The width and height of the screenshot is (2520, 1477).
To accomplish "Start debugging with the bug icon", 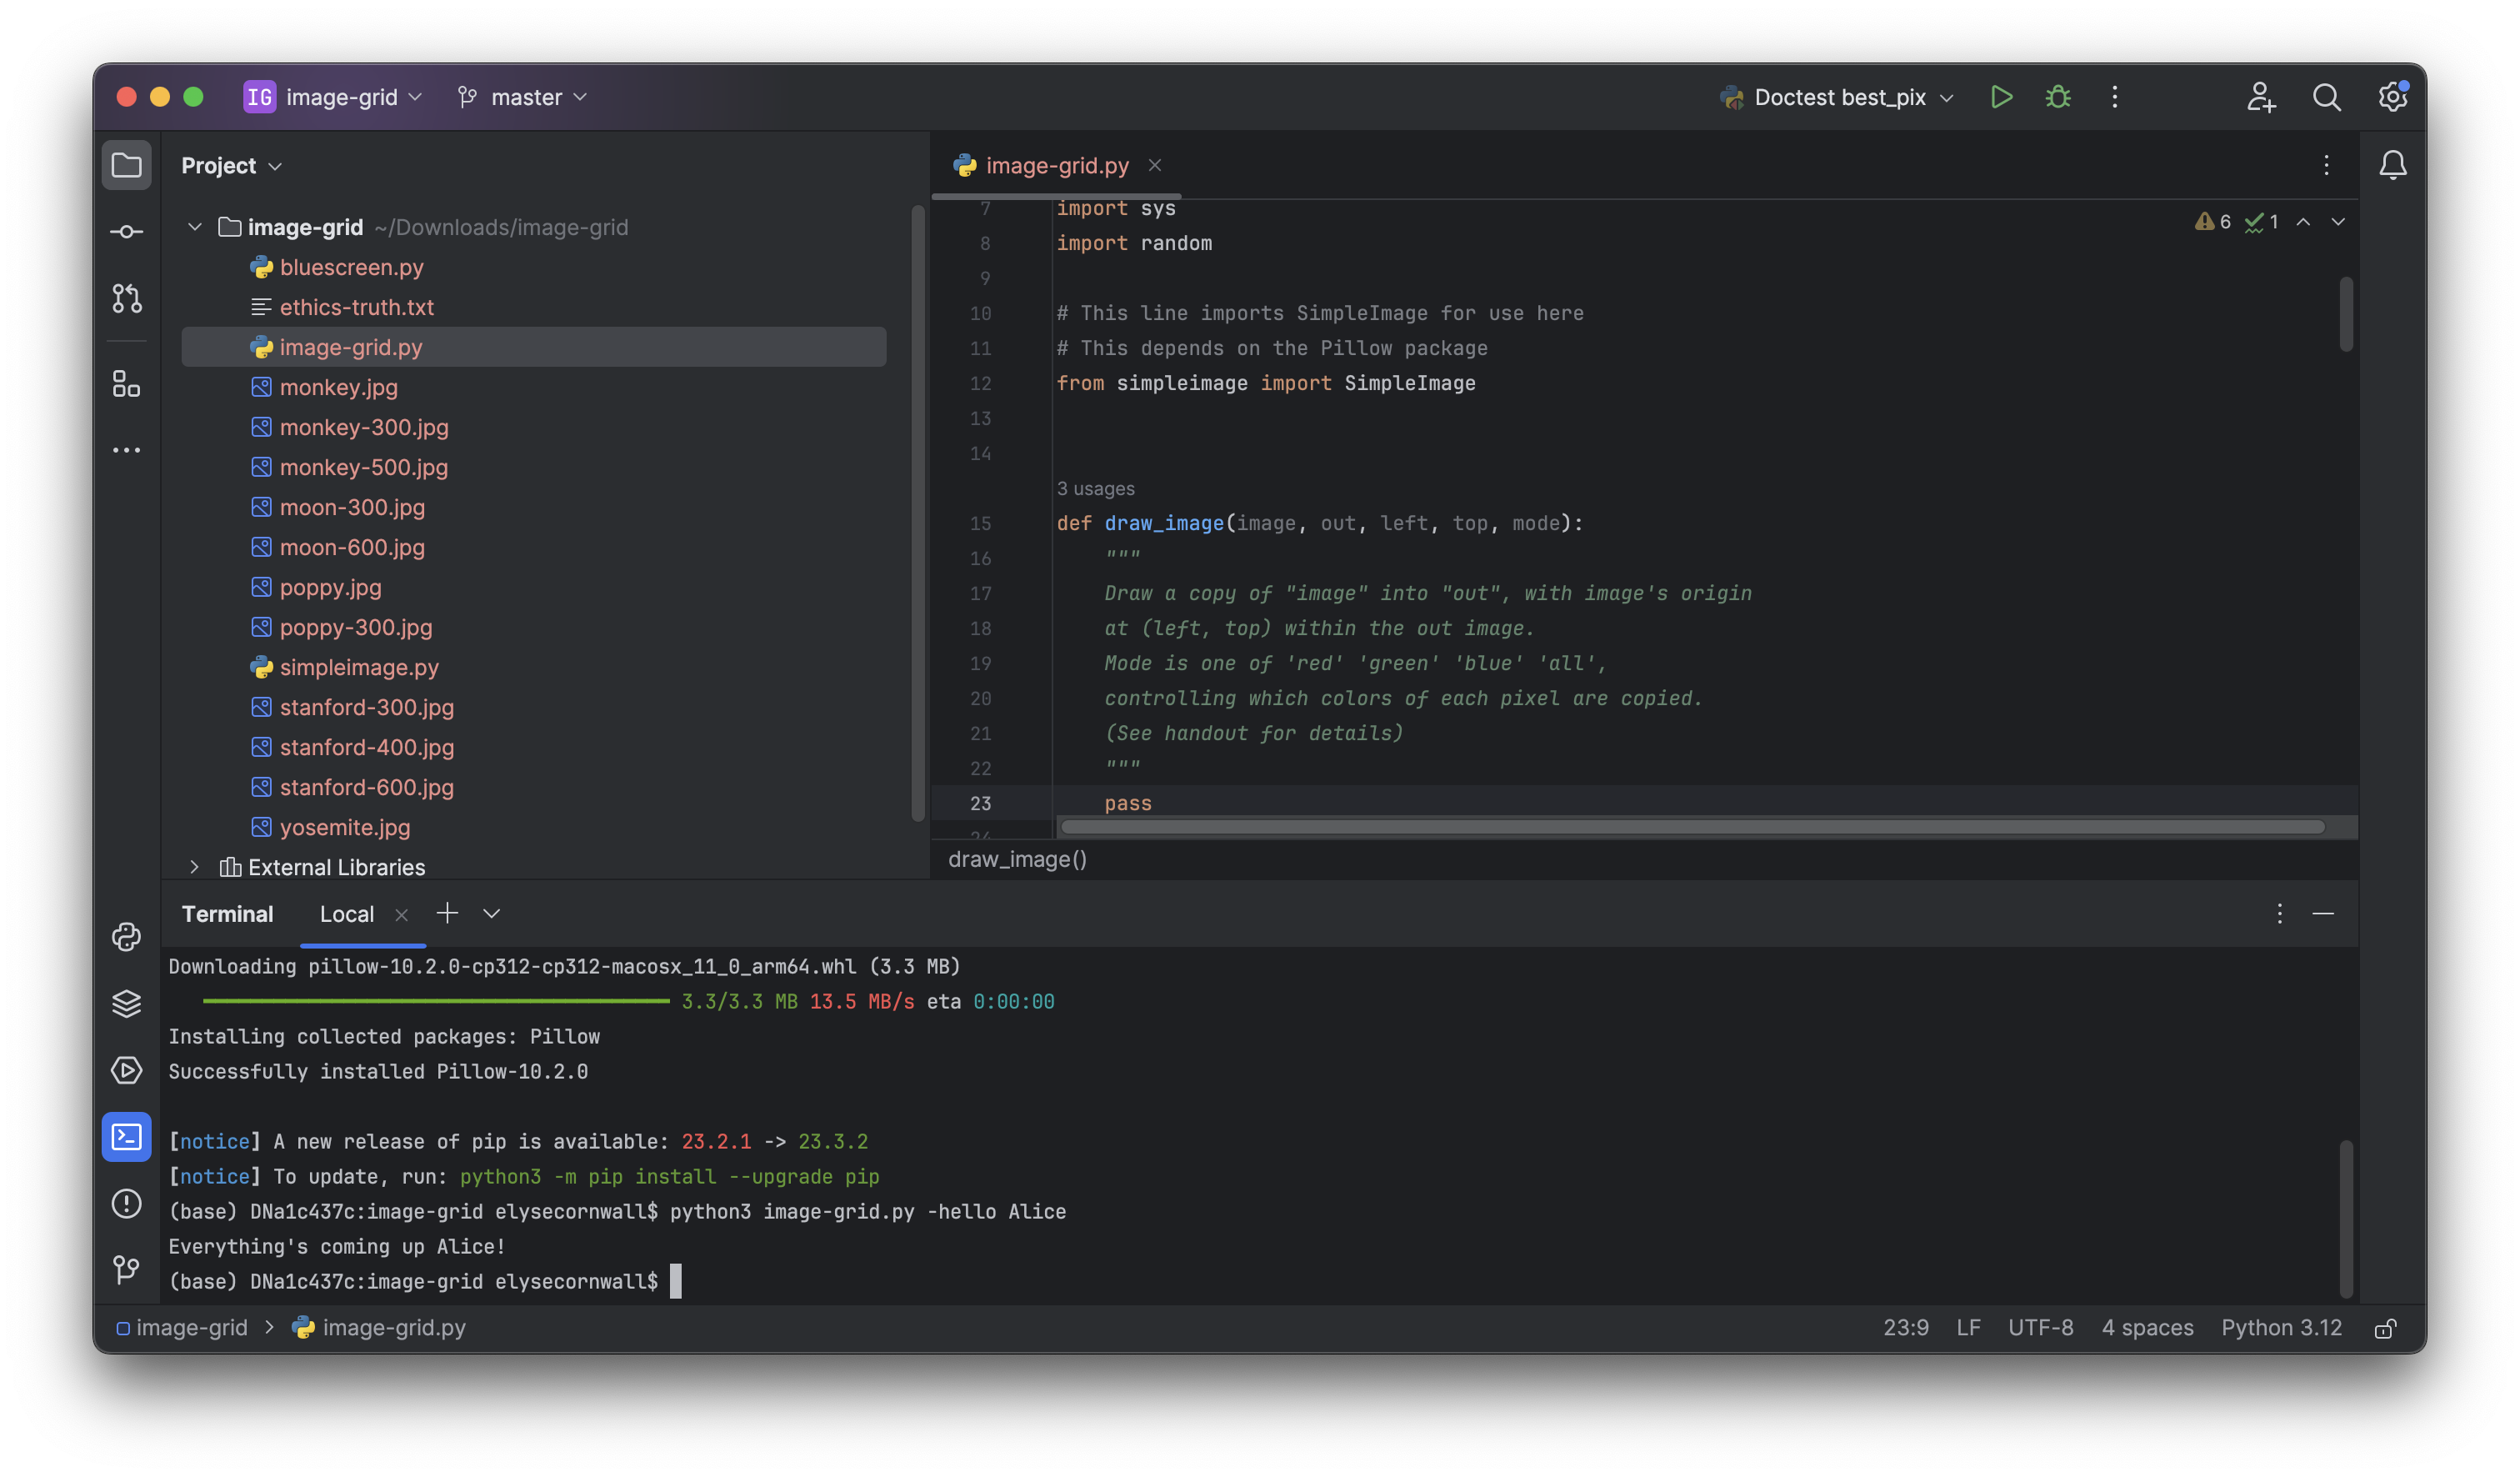I will (2057, 97).
